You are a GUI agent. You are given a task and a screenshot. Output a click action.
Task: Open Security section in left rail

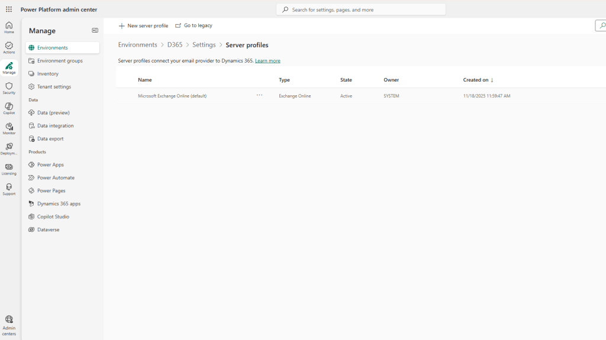(9, 88)
